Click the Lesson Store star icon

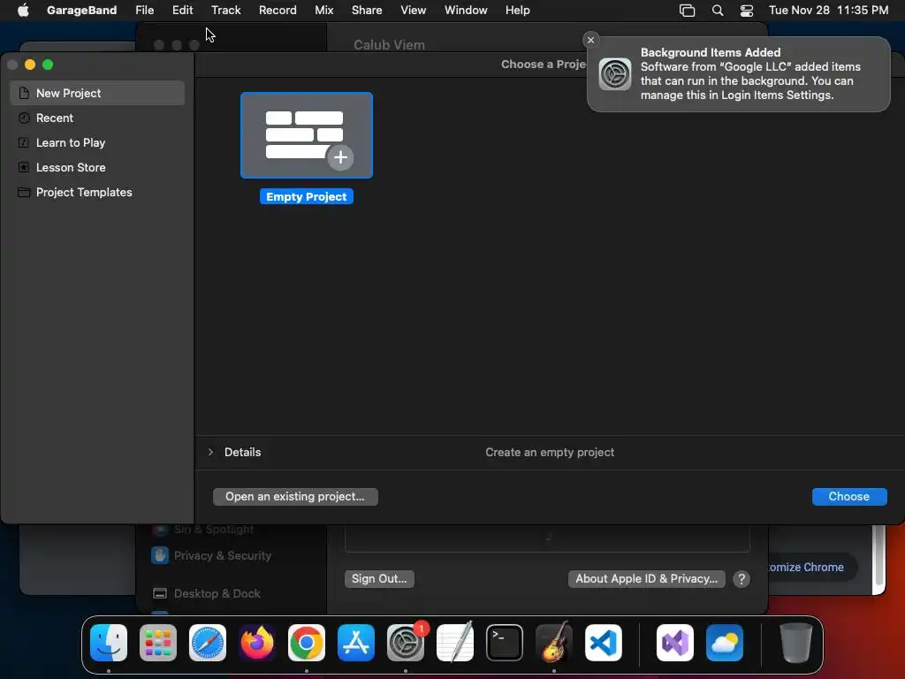pos(24,167)
